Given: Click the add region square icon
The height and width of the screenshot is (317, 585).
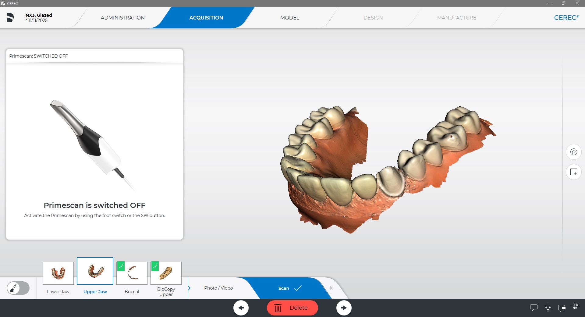Looking at the screenshot, I should tap(573, 172).
